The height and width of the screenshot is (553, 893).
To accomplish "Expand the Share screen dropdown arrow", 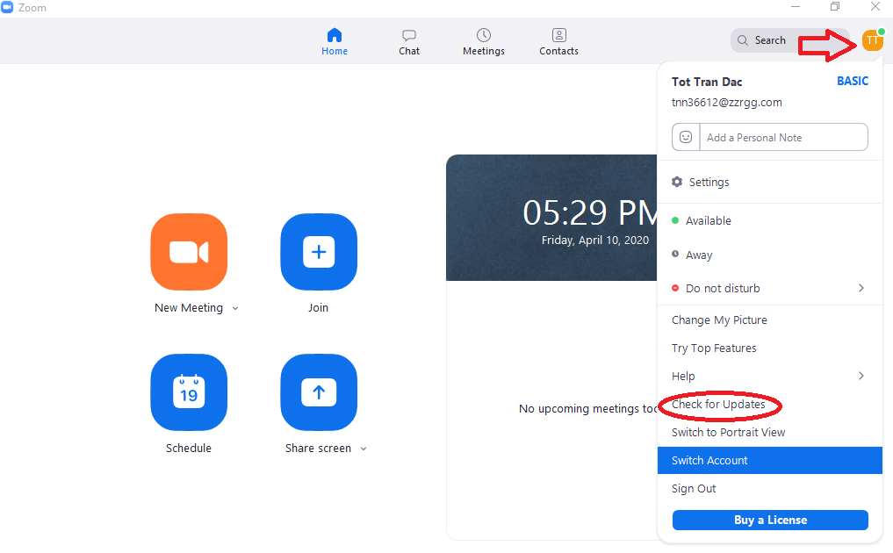I will click(x=364, y=449).
